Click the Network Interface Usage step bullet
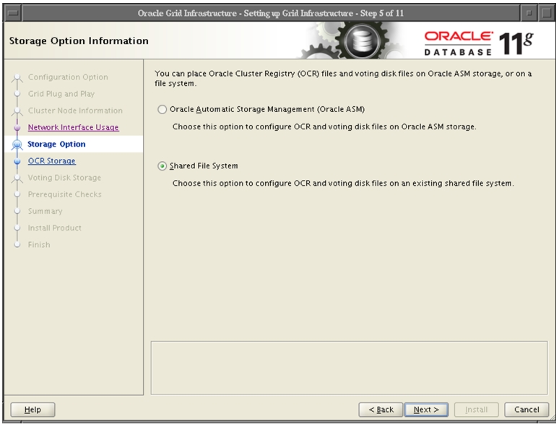 (17, 128)
